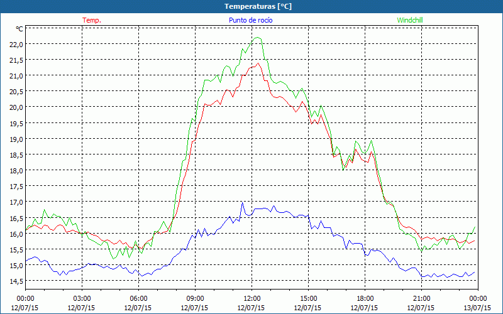Click the 14,5 y-axis value

pyautogui.click(x=16, y=281)
